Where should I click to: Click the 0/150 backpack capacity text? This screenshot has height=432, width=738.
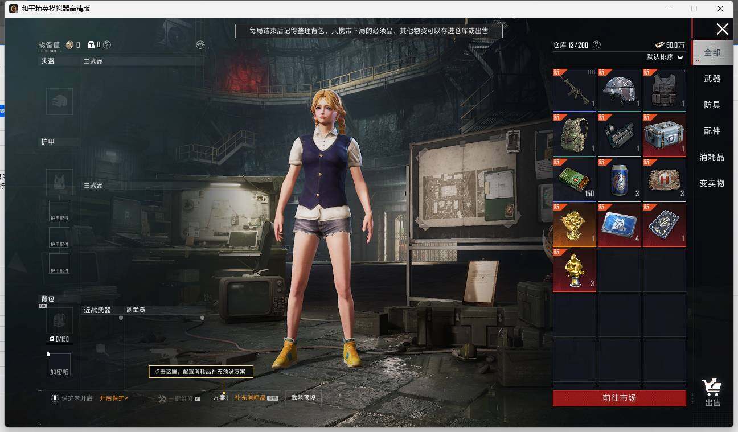59,339
